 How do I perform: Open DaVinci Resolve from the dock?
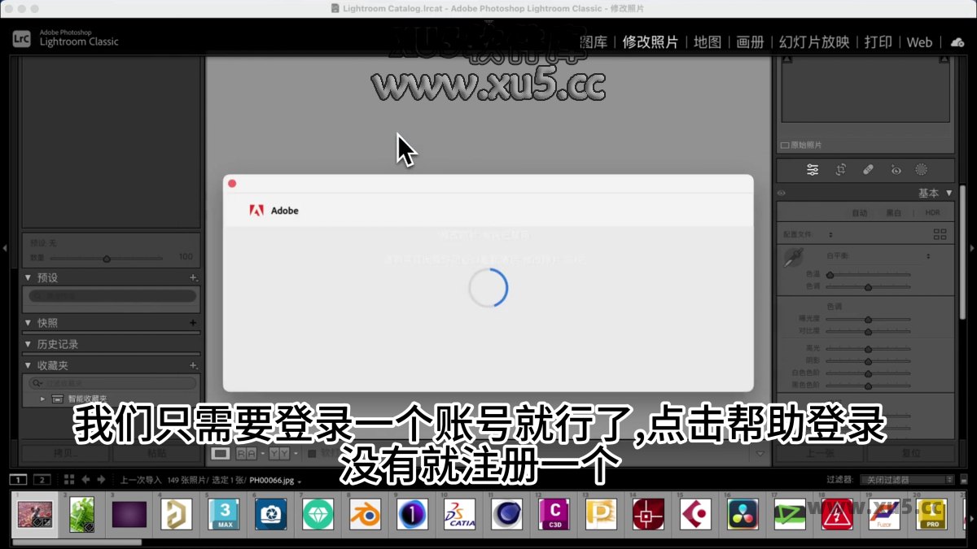pyautogui.click(x=743, y=515)
